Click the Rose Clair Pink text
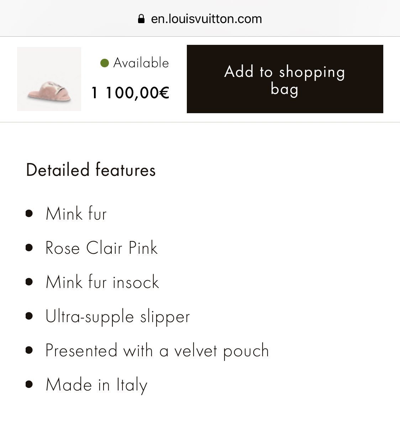This screenshot has height=425, width=400. [x=101, y=248]
